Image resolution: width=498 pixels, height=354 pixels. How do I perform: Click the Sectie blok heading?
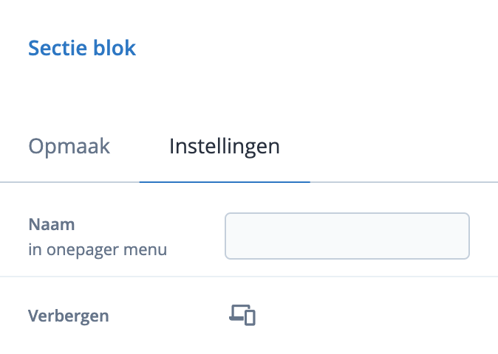click(82, 49)
